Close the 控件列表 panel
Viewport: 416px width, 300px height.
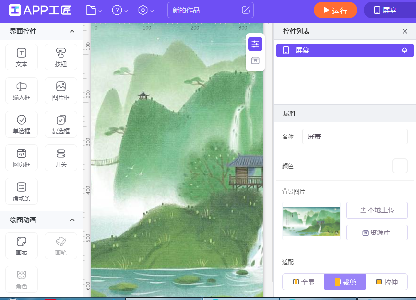tap(404, 31)
